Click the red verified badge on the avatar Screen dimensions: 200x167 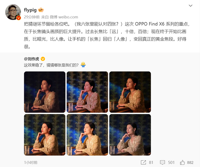[19, 18]
